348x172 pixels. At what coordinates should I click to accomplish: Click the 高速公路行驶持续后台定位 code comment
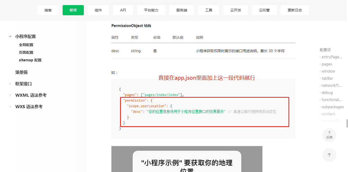point(252,111)
